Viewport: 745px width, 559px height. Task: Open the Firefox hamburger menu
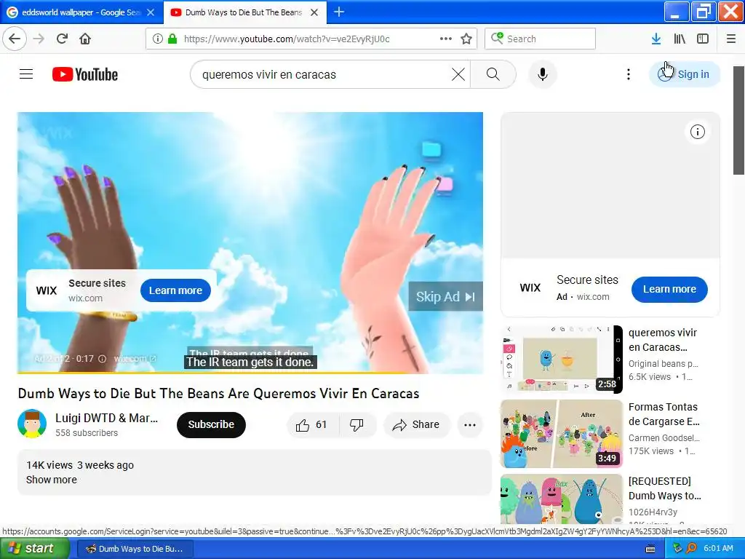point(731,39)
